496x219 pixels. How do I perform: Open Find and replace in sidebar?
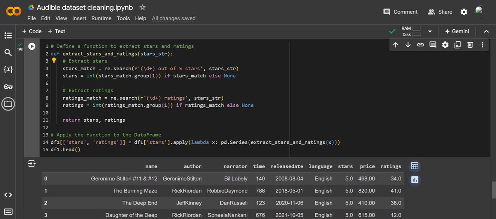click(8, 52)
